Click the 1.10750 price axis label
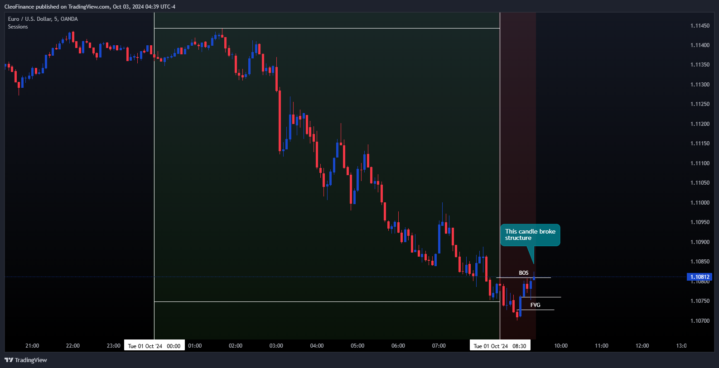This screenshot has height=368, width=719. click(x=700, y=301)
